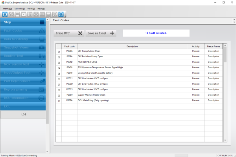The image size is (236, 157).
Task: Click the blue info toolbar icon
Action: [61, 14]
